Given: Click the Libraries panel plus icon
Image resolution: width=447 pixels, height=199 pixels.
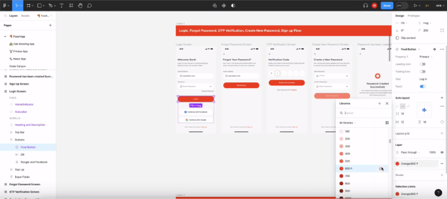Looking at the screenshot, I should (x=379, y=103).
